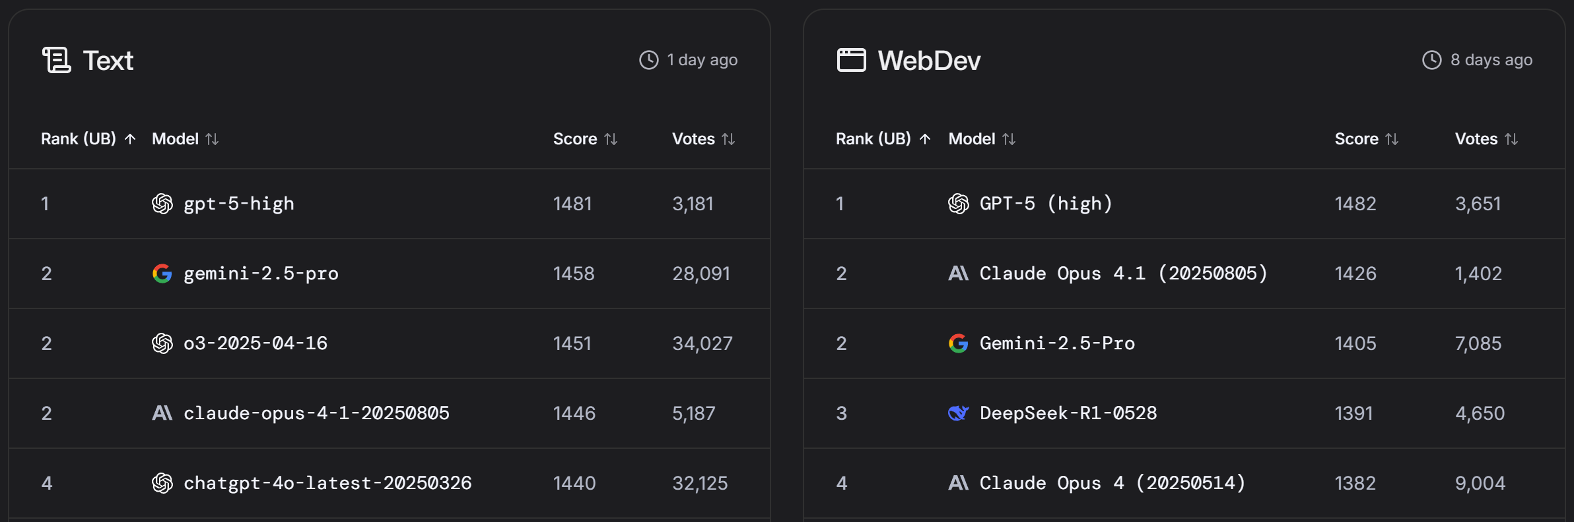Image resolution: width=1574 pixels, height=522 pixels.
Task: Sort the WebDev table by Score
Action: point(1367,139)
